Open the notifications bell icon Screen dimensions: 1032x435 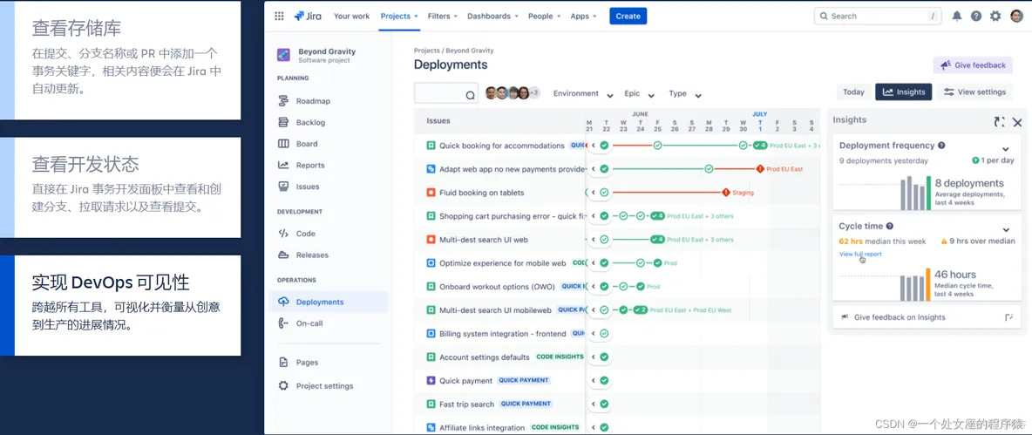(x=957, y=17)
